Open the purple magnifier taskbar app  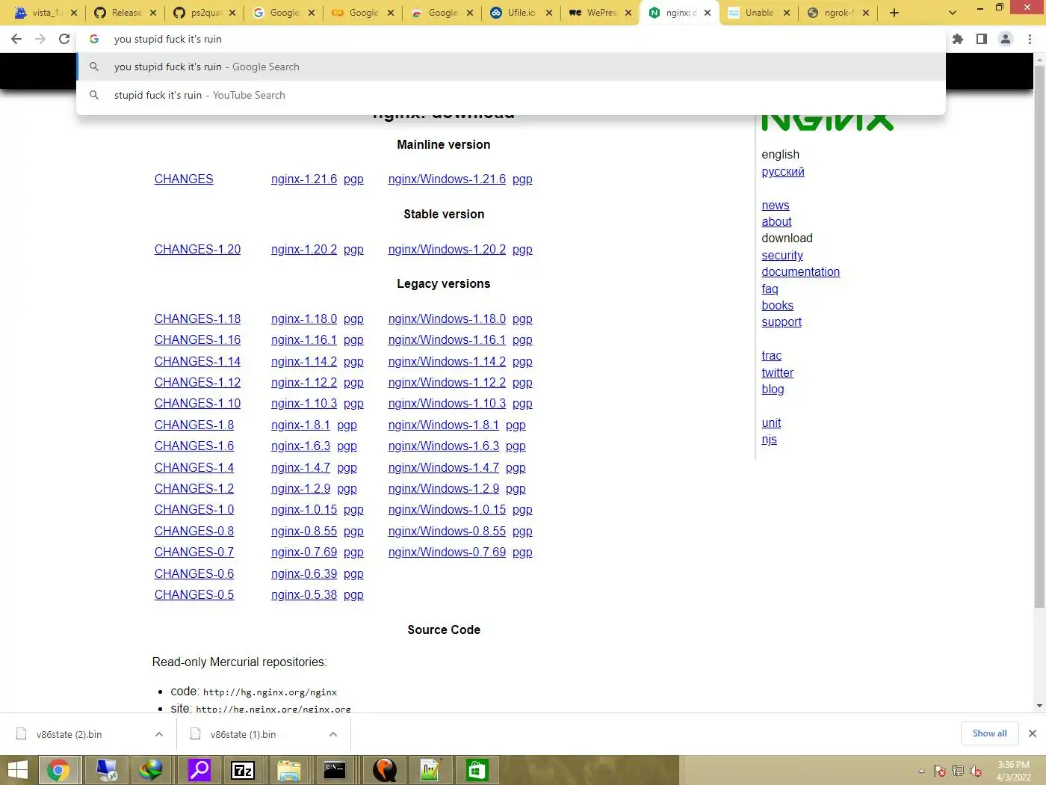(199, 770)
